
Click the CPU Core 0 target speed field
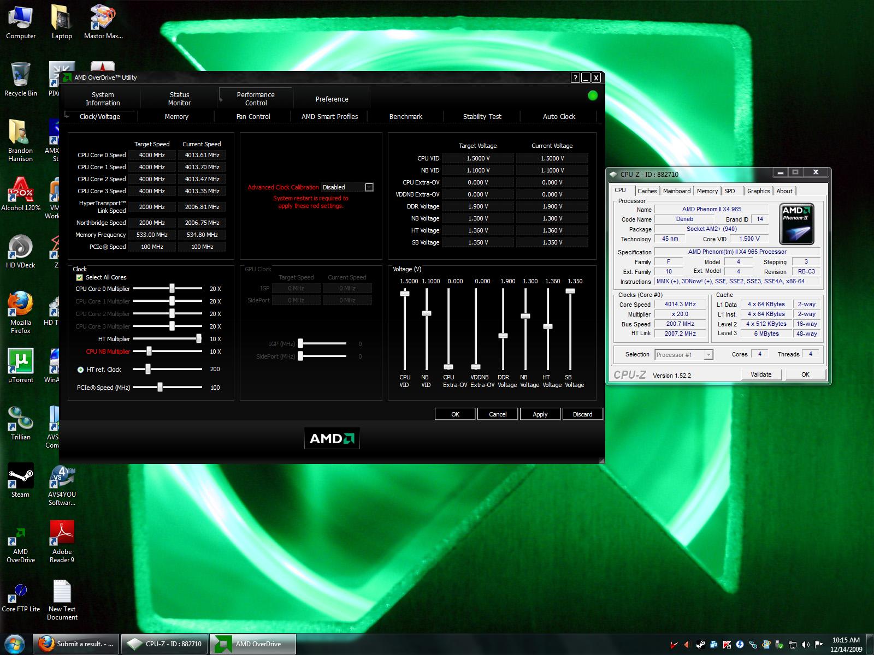[152, 155]
